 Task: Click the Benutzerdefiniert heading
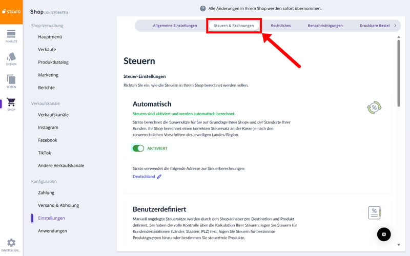(x=159, y=209)
